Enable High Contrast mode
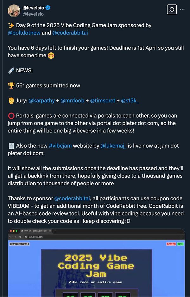 click(x=20, y=243)
